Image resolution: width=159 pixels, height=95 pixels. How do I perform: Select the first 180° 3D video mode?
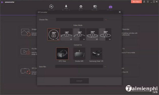coord(67,34)
